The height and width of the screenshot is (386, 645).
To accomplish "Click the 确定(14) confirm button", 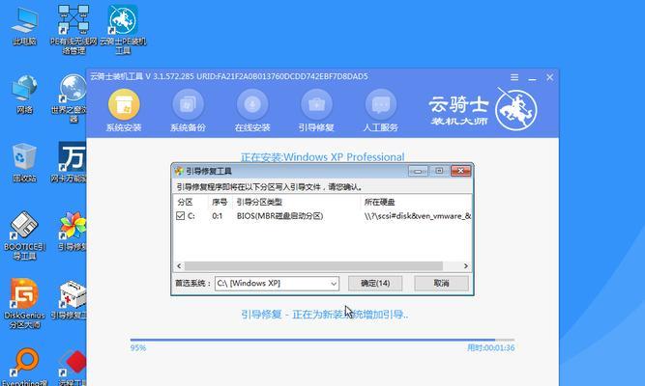I will click(x=375, y=284).
